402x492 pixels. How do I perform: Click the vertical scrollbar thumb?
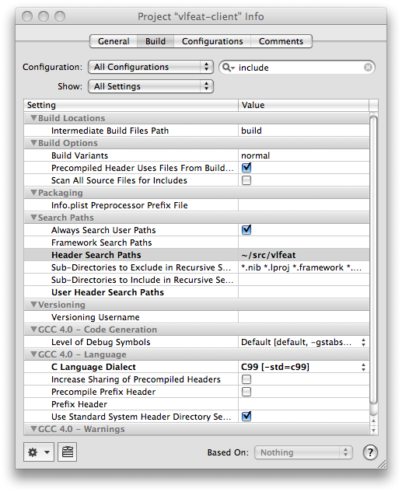click(x=373, y=260)
